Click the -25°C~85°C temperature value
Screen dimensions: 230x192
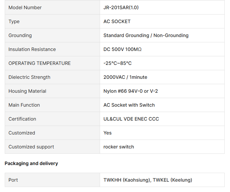coord(118,63)
